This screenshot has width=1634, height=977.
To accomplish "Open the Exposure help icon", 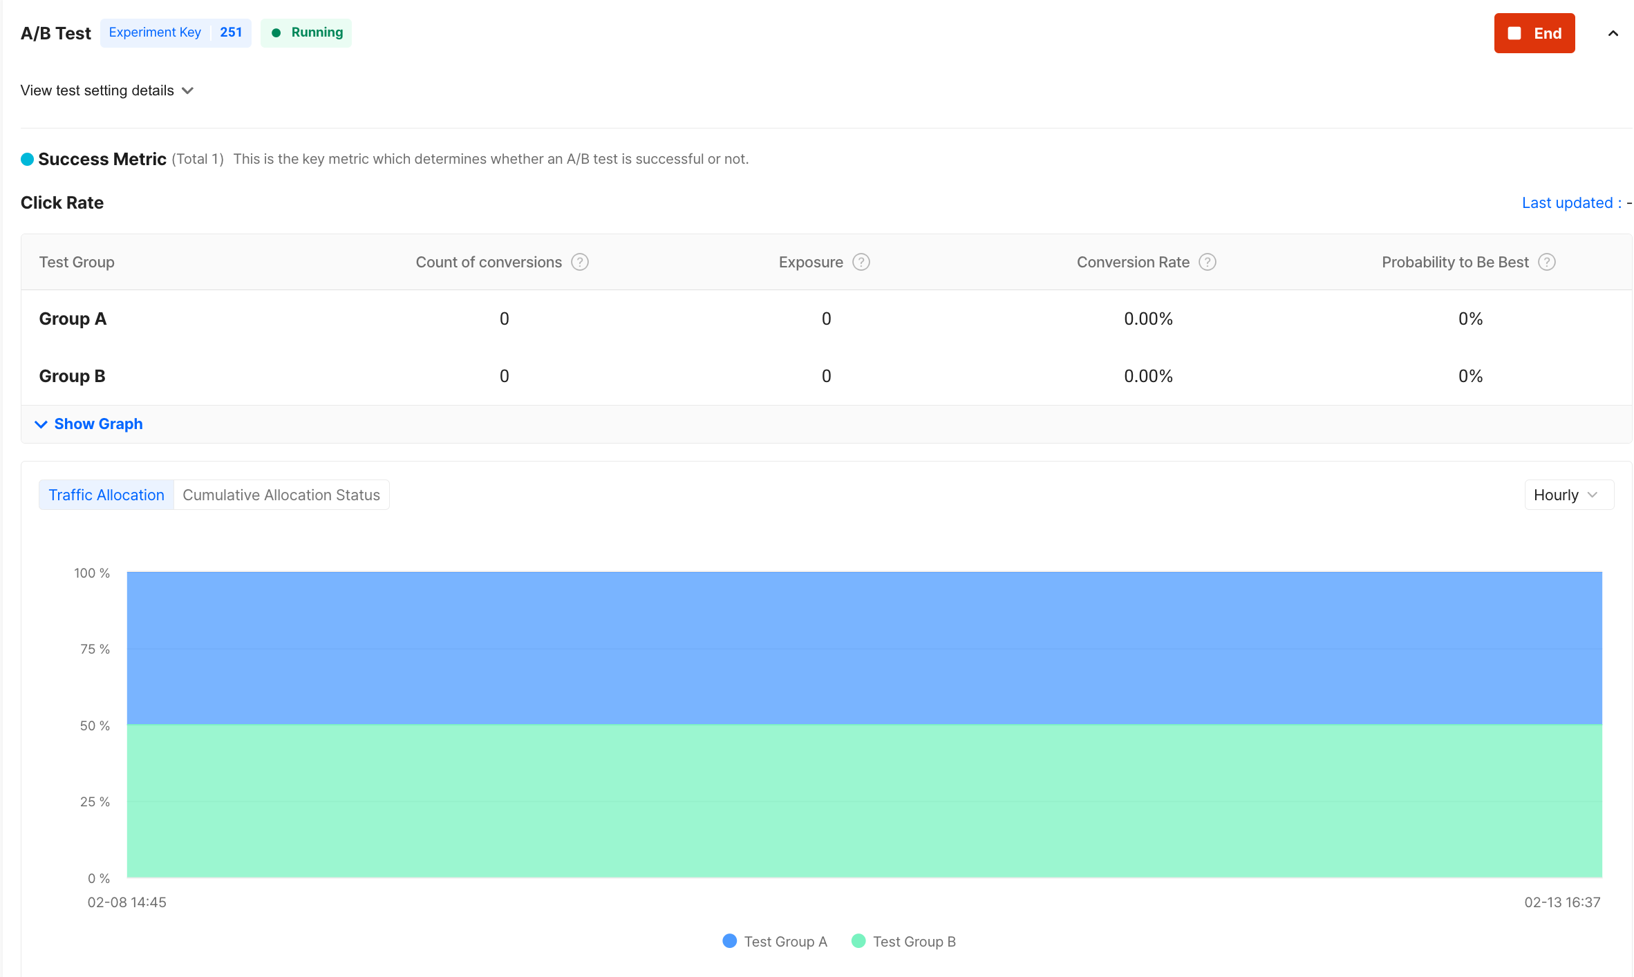I will click(x=861, y=262).
